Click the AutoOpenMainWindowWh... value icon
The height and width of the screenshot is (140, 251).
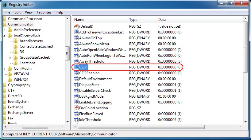point(76,49)
